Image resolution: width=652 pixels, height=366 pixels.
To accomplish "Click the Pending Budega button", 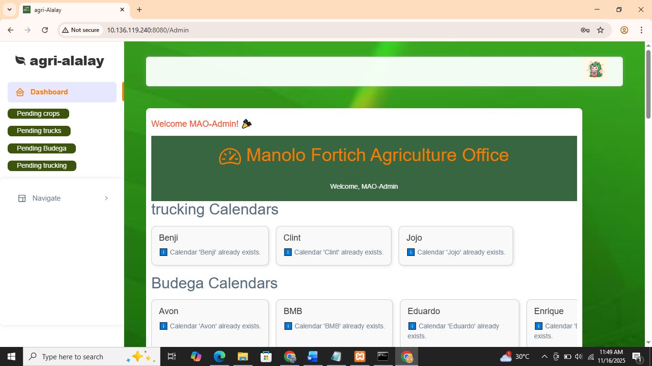I will (42, 148).
